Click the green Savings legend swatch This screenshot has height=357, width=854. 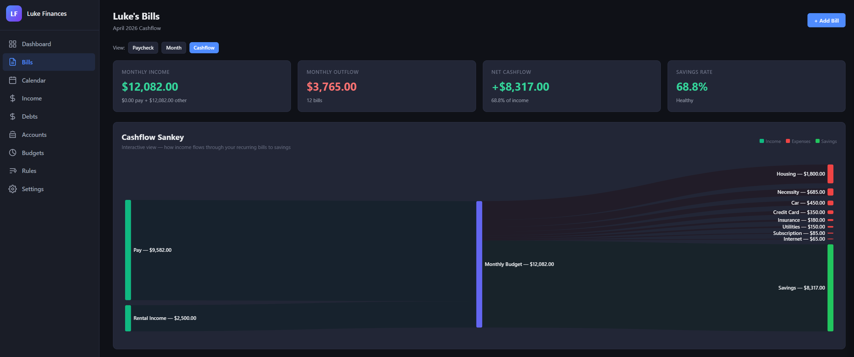(x=817, y=141)
